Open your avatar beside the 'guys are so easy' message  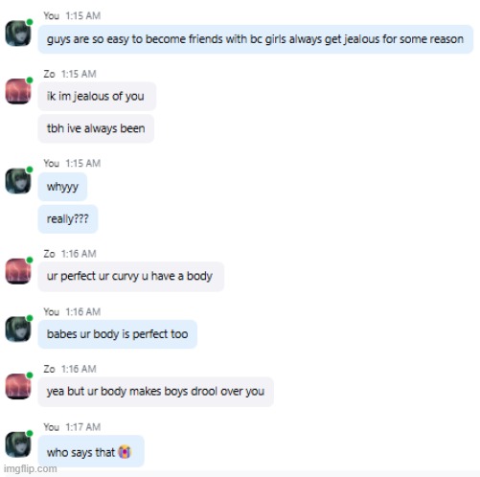(x=18, y=34)
